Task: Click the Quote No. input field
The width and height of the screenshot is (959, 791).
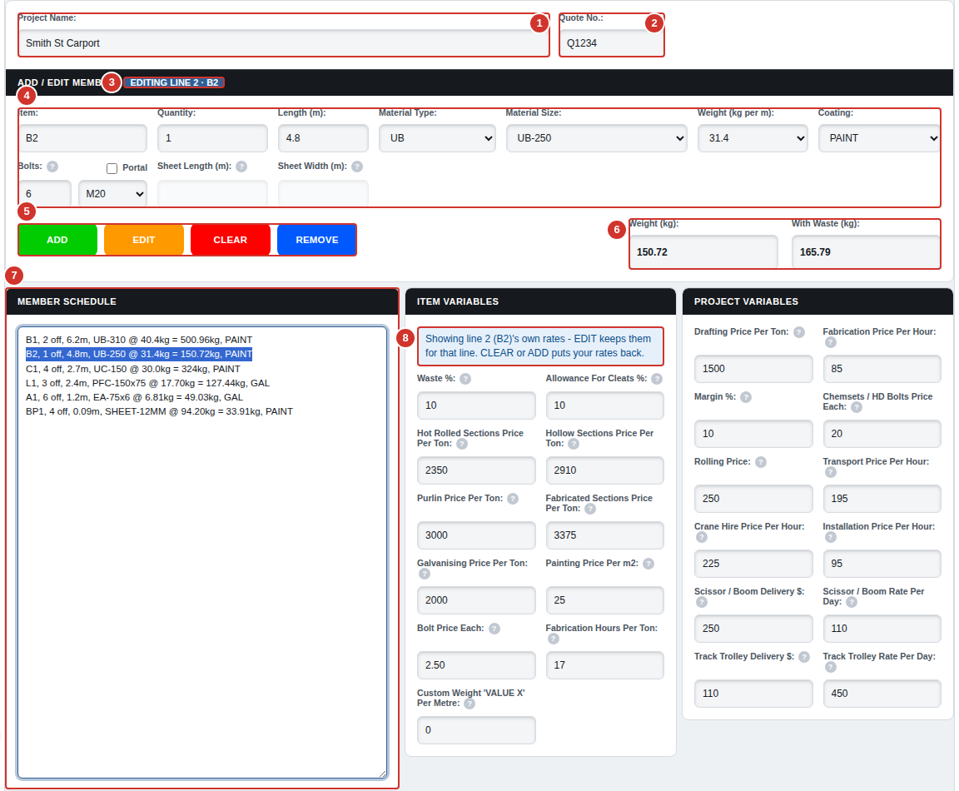Action: point(611,42)
